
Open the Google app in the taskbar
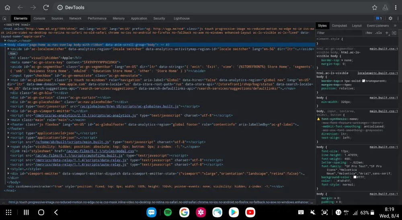184,212
